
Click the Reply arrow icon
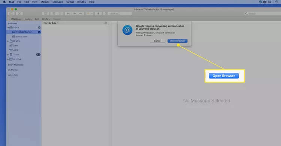coord(68,13)
